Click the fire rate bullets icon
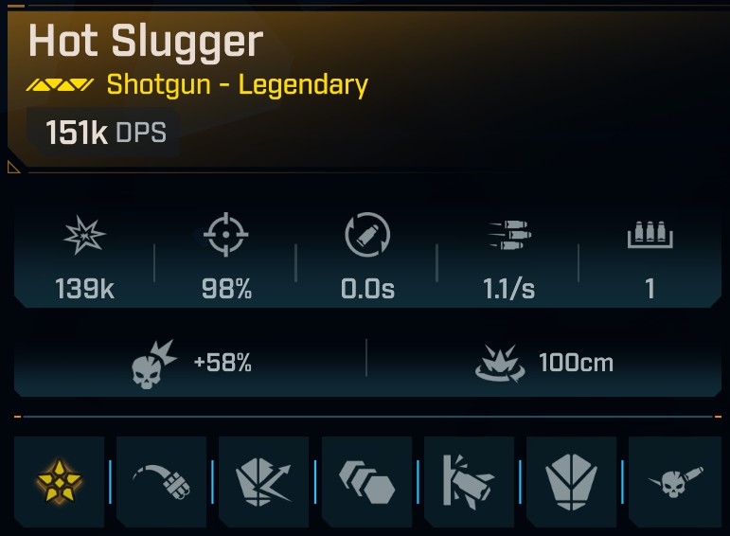Screen dimensions: 730x536 (x=509, y=234)
